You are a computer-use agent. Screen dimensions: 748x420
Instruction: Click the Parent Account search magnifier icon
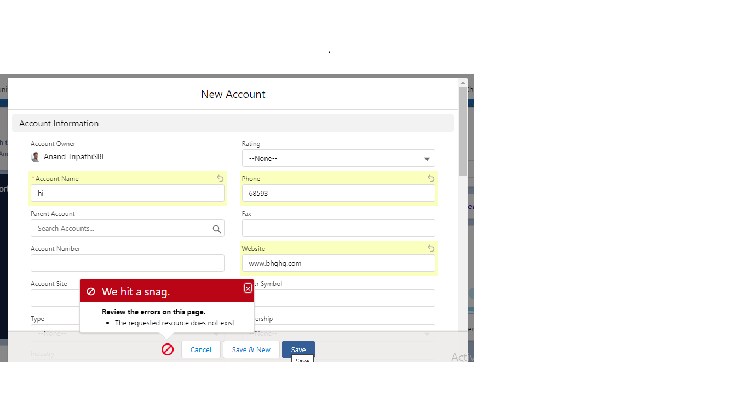[x=216, y=228]
